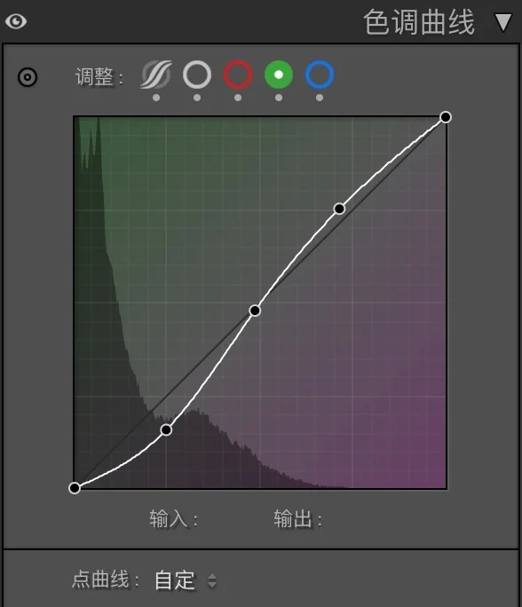
Task: Activate the targeted adjustment tool icon
Action: pyautogui.click(x=28, y=77)
